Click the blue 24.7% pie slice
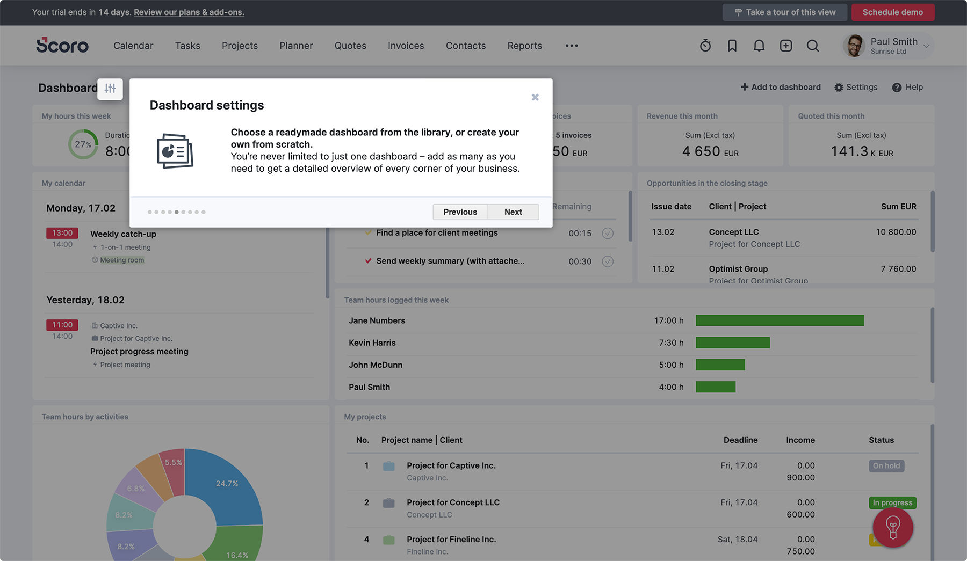 tap(226, 483)
